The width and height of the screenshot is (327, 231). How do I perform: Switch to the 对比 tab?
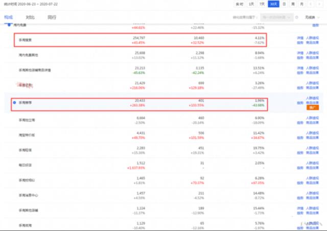(x=30, y=17)
